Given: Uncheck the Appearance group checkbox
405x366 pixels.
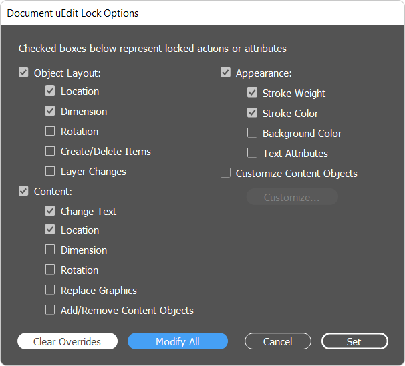Looking at the screenshot, I should [x=225, y=73].
